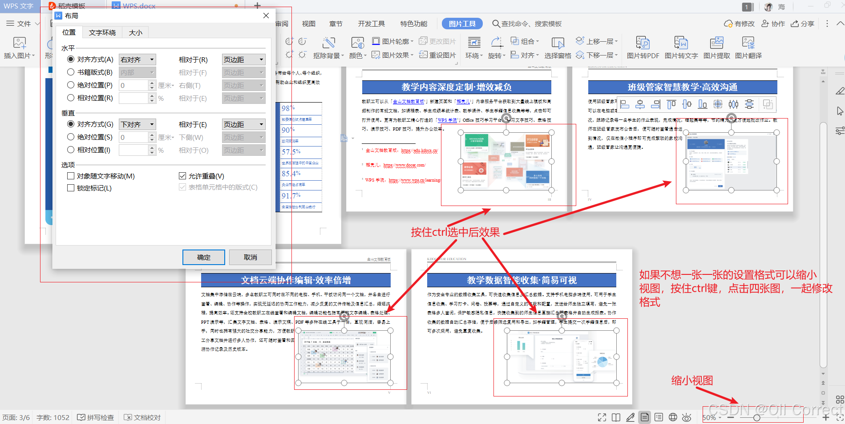Open the 右对齐 horizontal alignment dropdown

click(137, 59)
